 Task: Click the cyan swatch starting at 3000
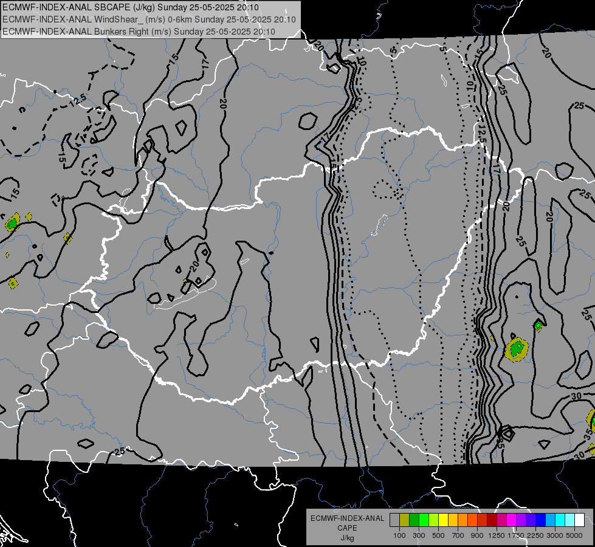(560, 520)
